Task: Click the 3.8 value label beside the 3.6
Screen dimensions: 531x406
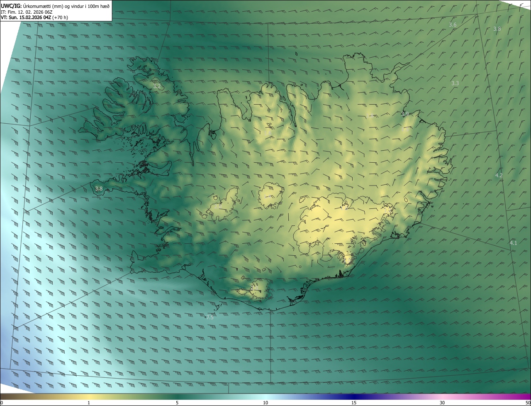Action: click(x=497, y=29)
